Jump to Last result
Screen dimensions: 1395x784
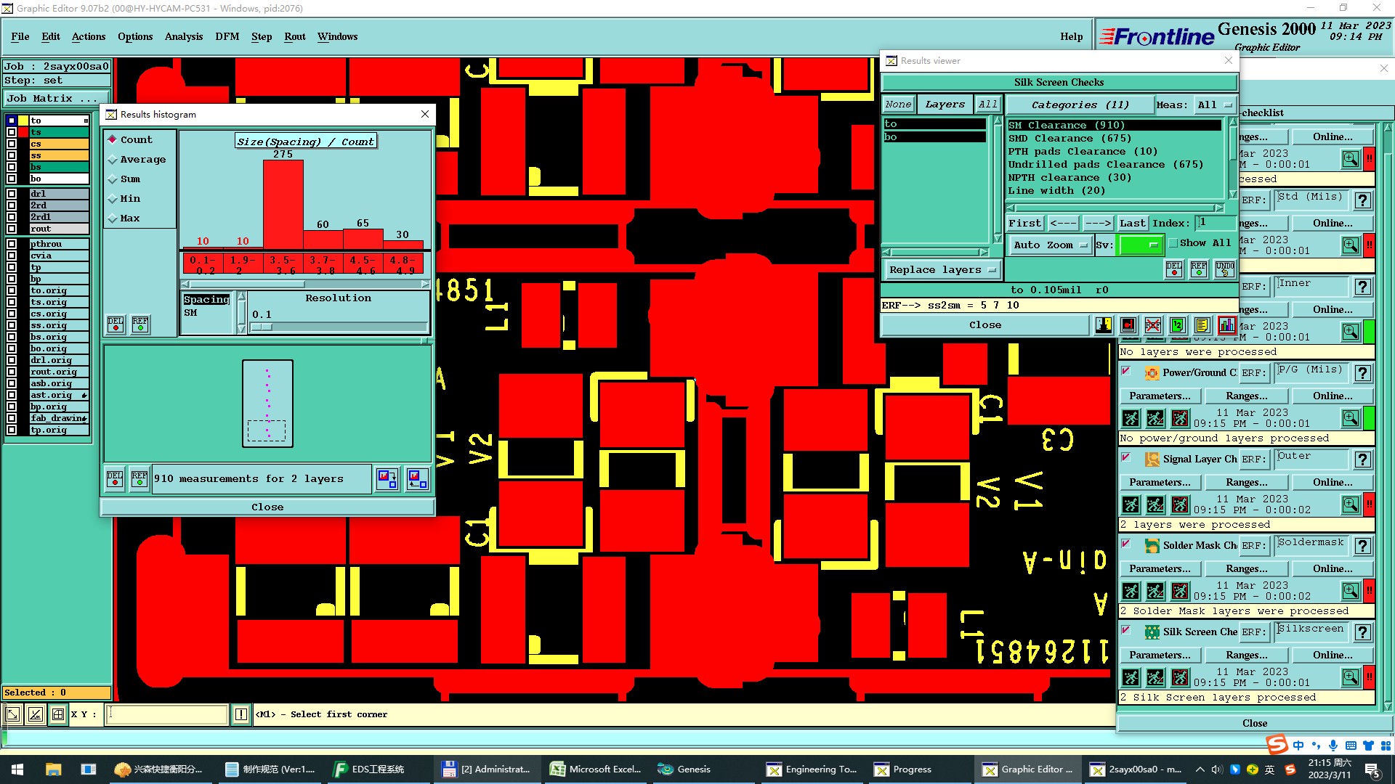1132,224
